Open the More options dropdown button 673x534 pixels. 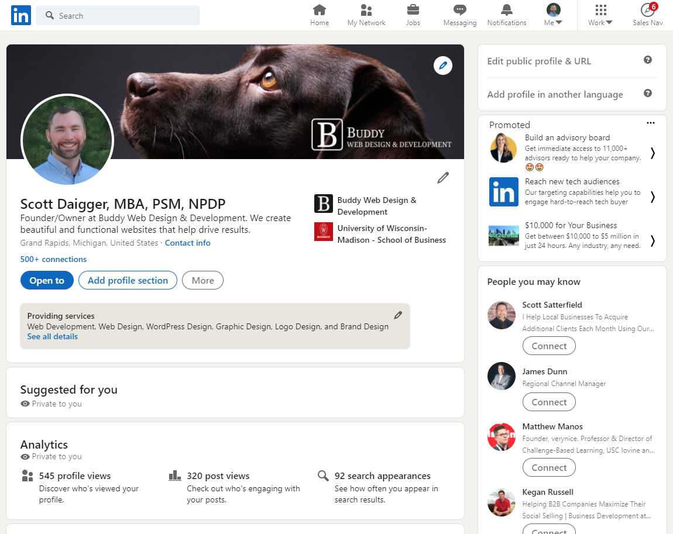(x=202, y=280)
